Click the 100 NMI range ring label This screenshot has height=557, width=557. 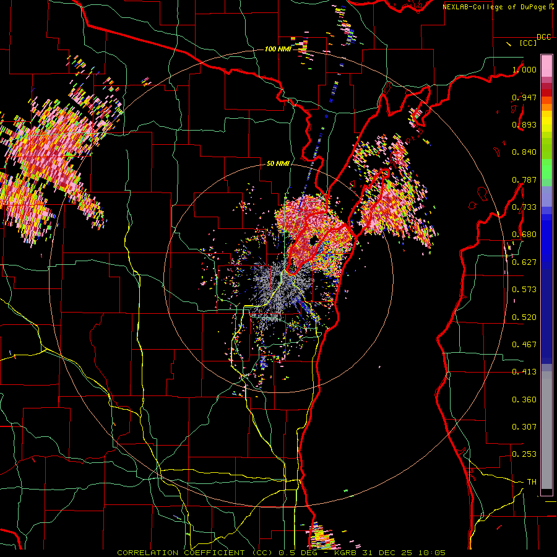[x=278, y=49]
